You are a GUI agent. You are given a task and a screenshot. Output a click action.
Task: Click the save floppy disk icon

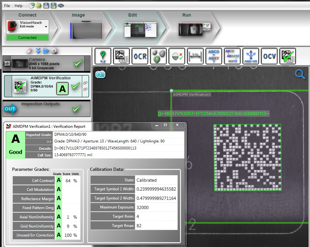tap(46, 5)
